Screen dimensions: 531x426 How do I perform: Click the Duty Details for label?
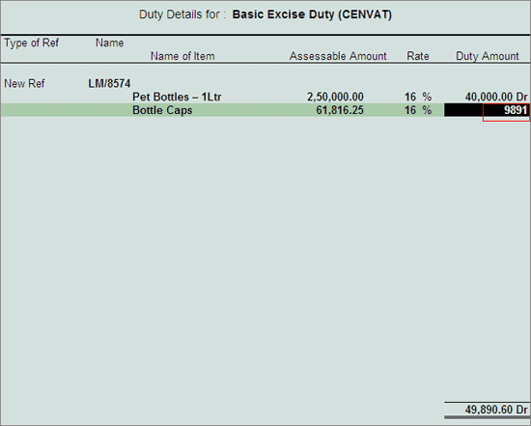coord(182,14)
